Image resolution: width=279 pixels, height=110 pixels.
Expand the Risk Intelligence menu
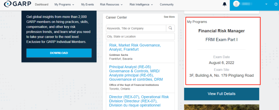[x=141, y=5]
